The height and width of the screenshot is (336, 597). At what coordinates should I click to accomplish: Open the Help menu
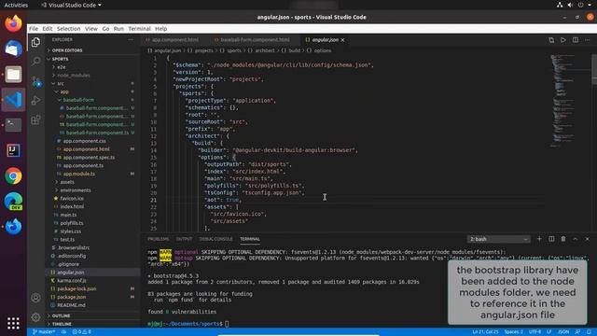(x=161, y=29)
